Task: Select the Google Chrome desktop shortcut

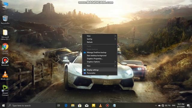Action: point(5,49)
